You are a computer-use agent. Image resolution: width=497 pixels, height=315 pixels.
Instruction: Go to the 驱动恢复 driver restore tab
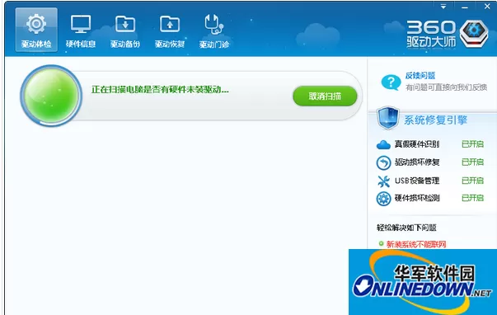[170, 31]
